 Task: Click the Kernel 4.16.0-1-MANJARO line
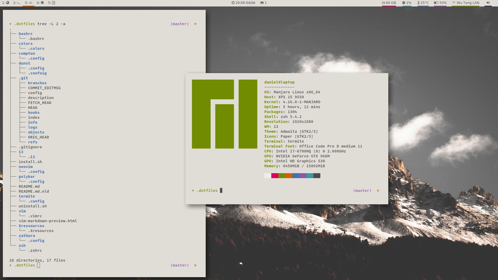click(292, 102)
